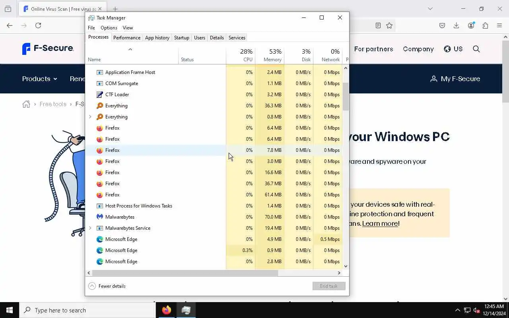Screen dimensions: 509x318
Task: Open the US region selector
Action: [x=453, y=49]
